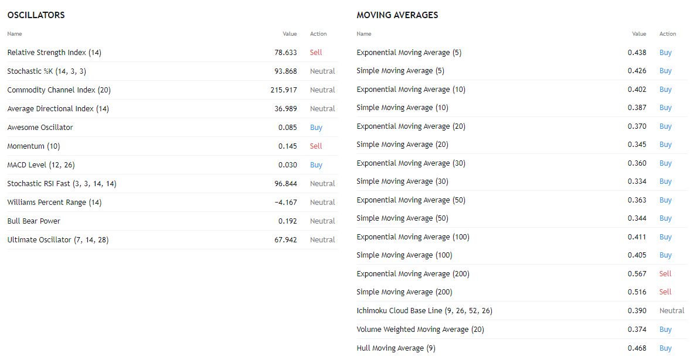Select Exponential Moving Average (20) label
The height and width of the screenshot is (360, 697).
(x=411, y=126)
